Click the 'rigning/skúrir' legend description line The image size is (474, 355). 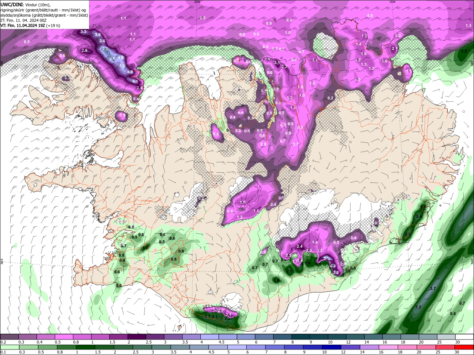tap(44, 10)
